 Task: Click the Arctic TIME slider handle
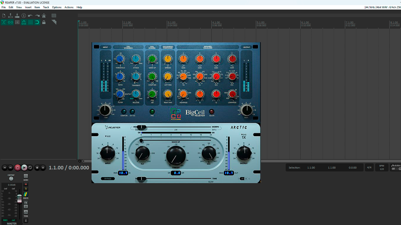141,178
